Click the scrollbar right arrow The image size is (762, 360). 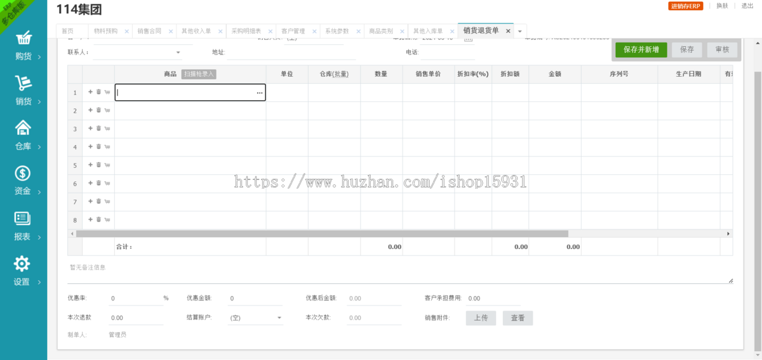(728, 233)
